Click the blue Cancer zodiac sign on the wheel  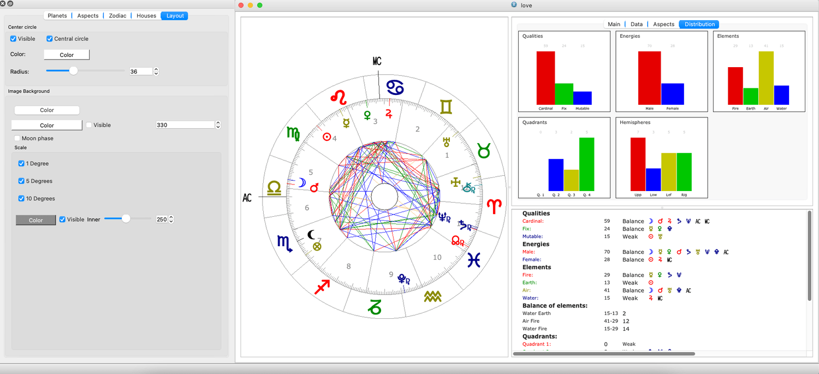point(395,87)
